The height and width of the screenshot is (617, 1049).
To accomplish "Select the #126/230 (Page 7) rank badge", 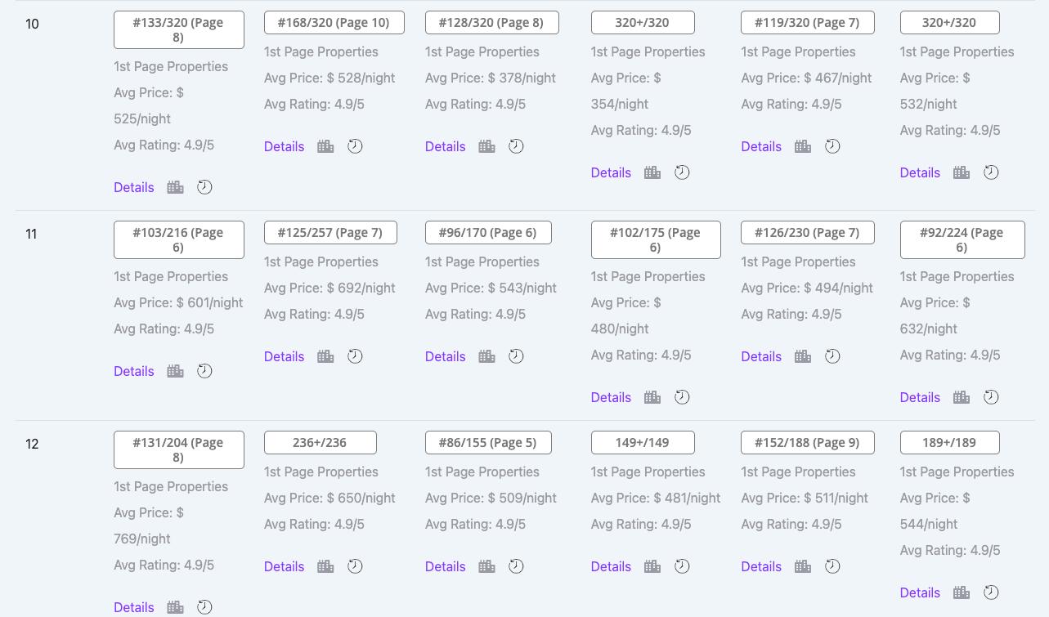I will [808, 232].
